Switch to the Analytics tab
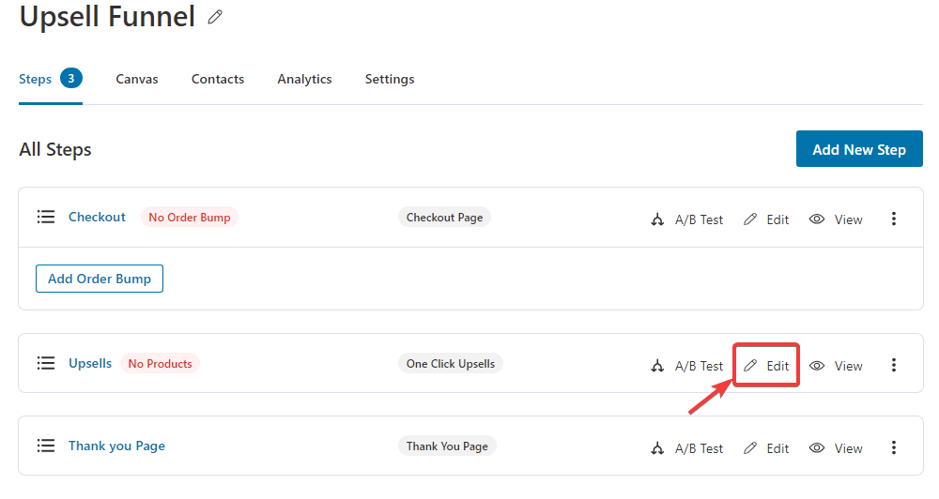The height and width of the screenshot is (499, 939). [304, 79]
